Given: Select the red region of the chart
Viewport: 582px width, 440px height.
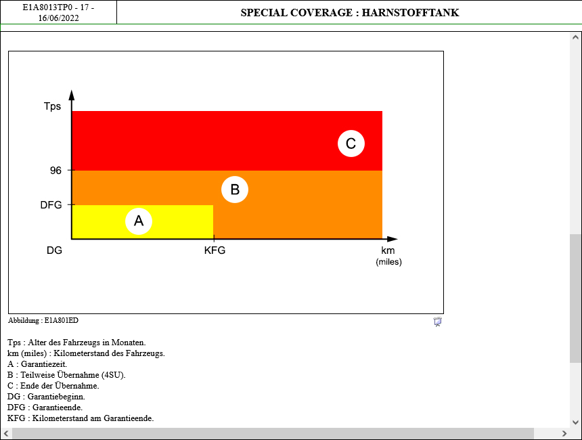Looking at the screenshot, I should pos(203,140).
